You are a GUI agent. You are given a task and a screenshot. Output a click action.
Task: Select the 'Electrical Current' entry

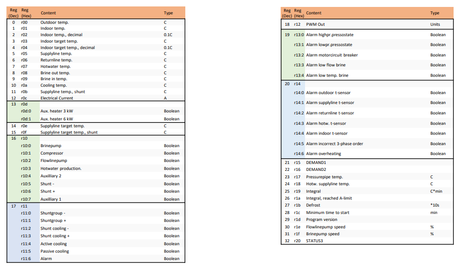tap(57, 98)
